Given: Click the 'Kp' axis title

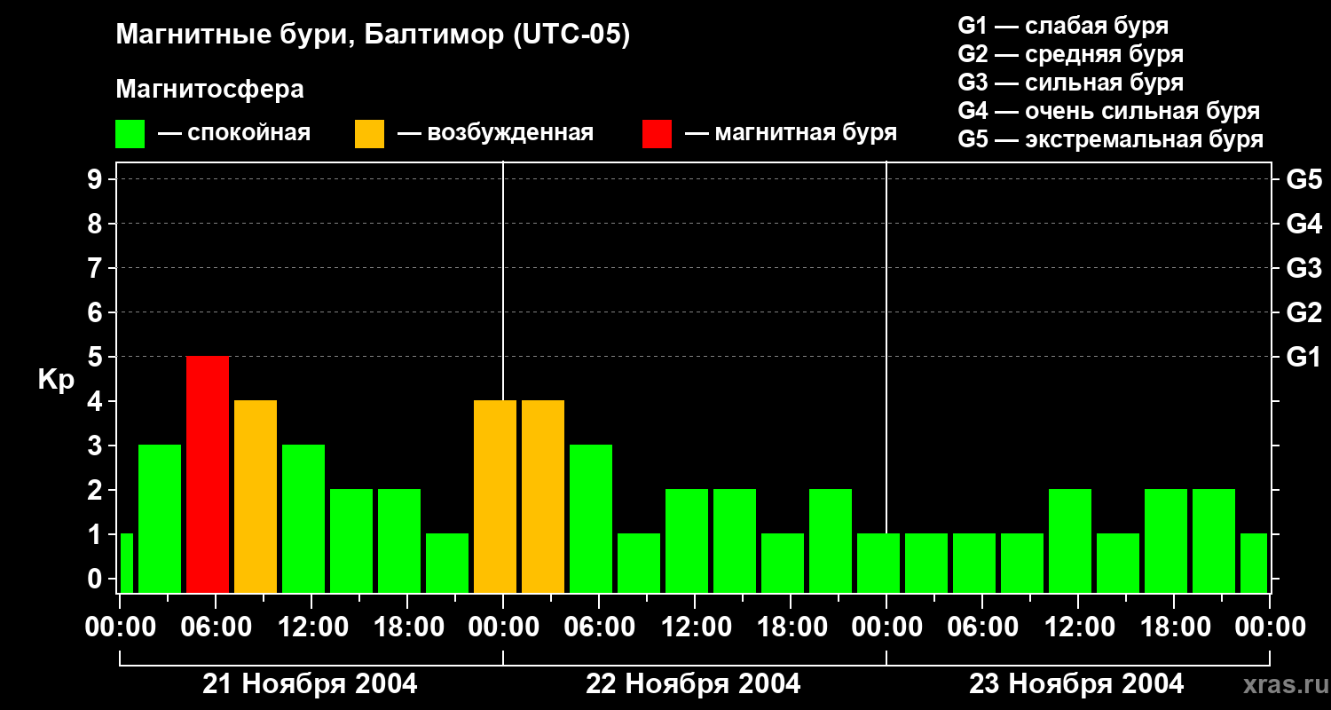Looking at the screenshot, I should click(x=56, y=380).
